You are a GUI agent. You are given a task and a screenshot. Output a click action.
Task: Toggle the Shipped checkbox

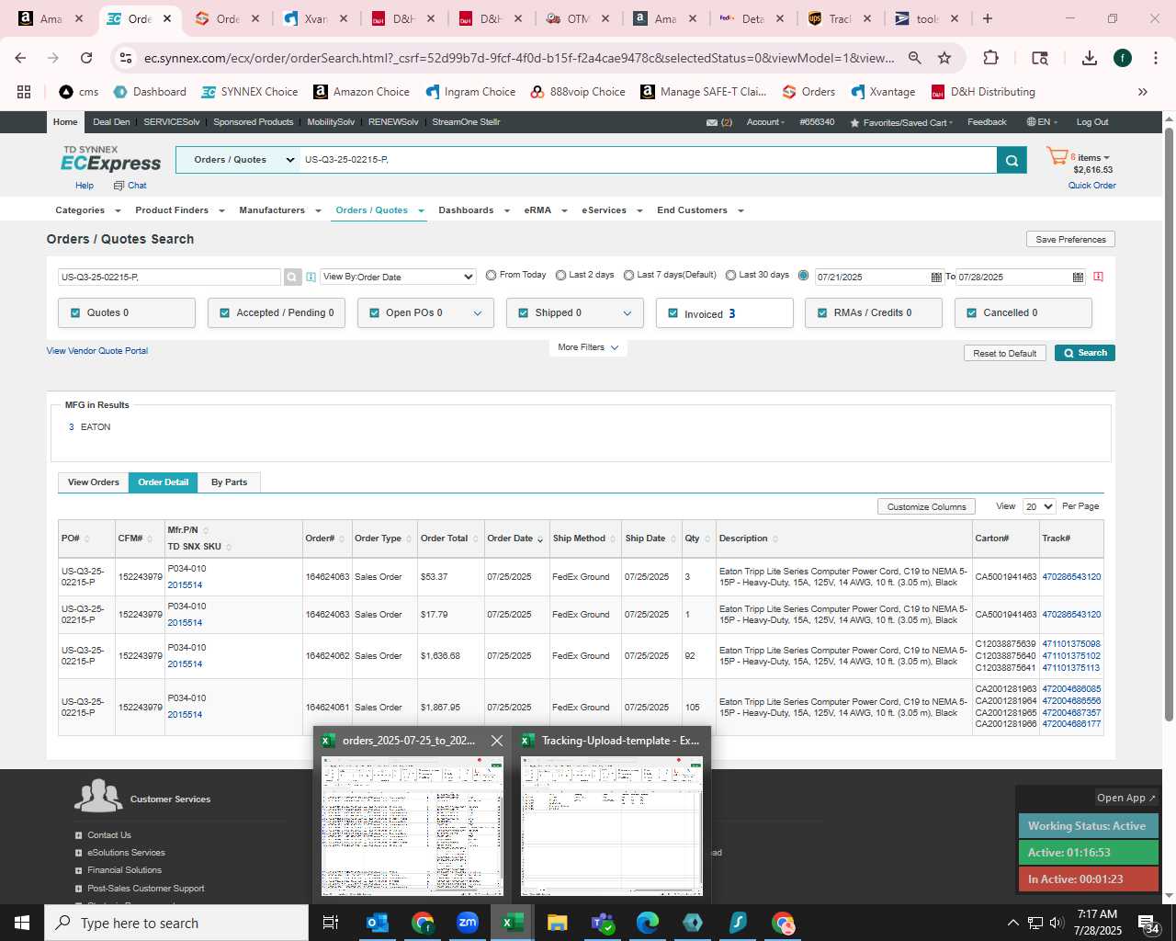pos(524,312)
